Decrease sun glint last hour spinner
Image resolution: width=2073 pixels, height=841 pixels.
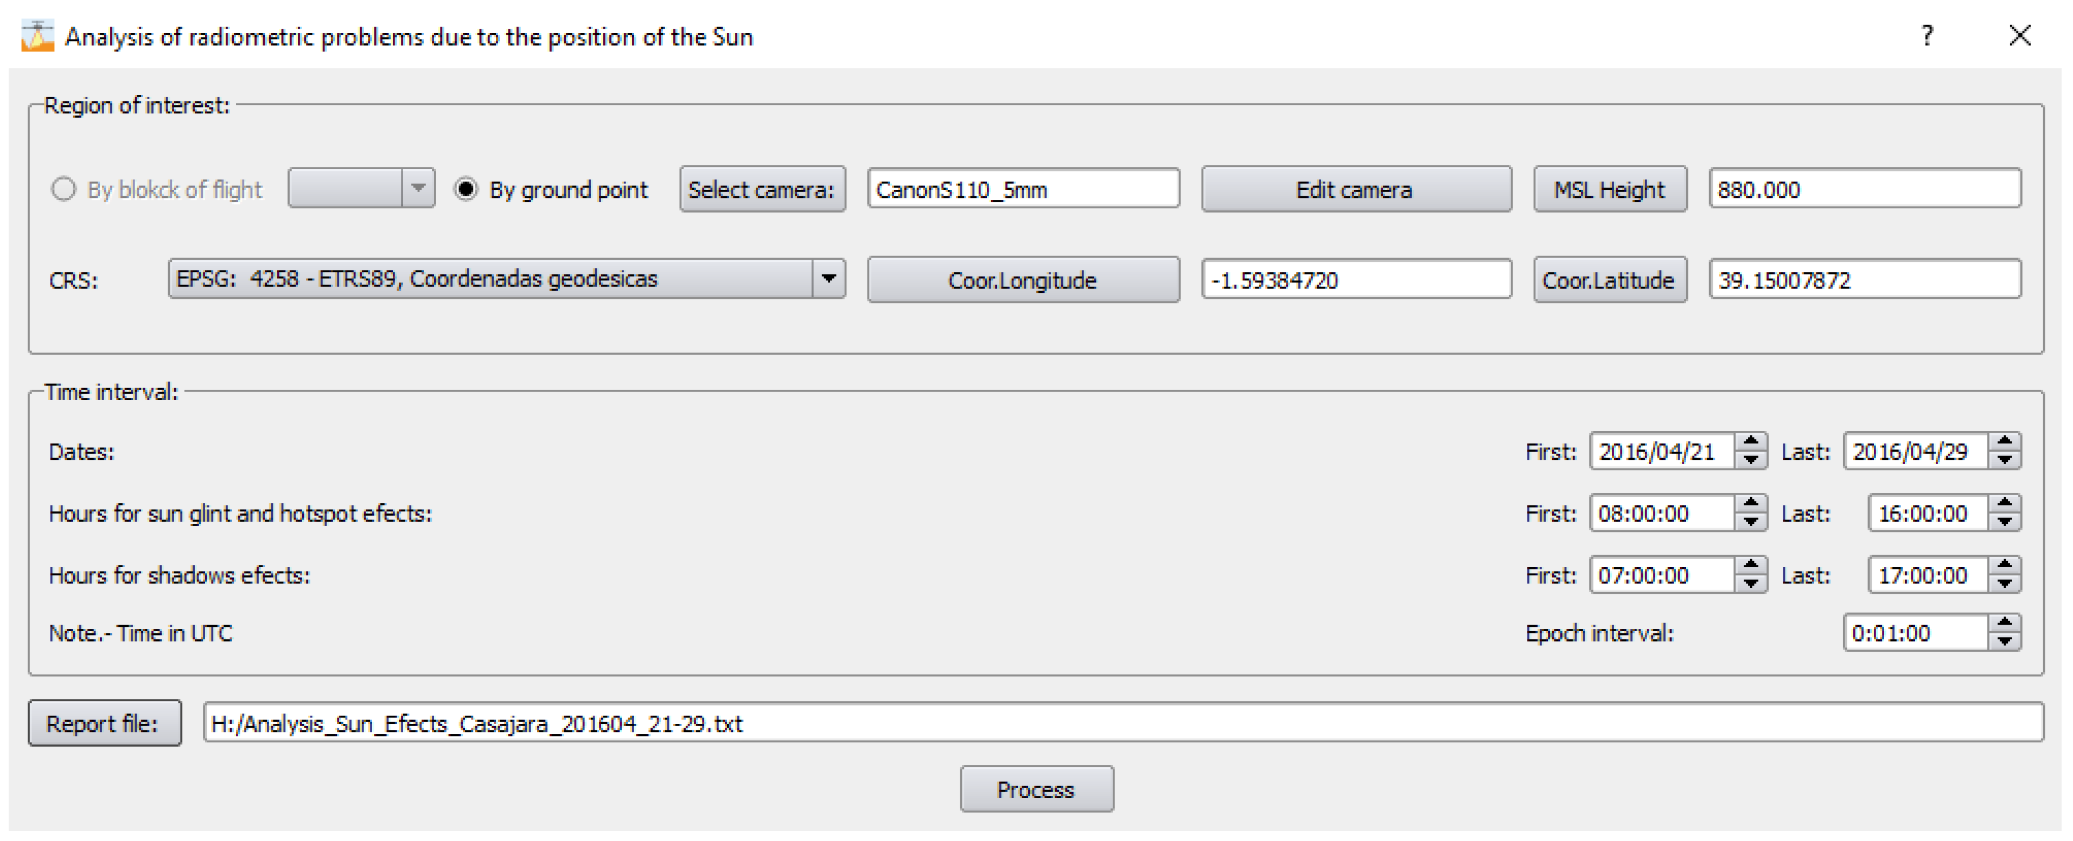click(x=2004, y=523)
